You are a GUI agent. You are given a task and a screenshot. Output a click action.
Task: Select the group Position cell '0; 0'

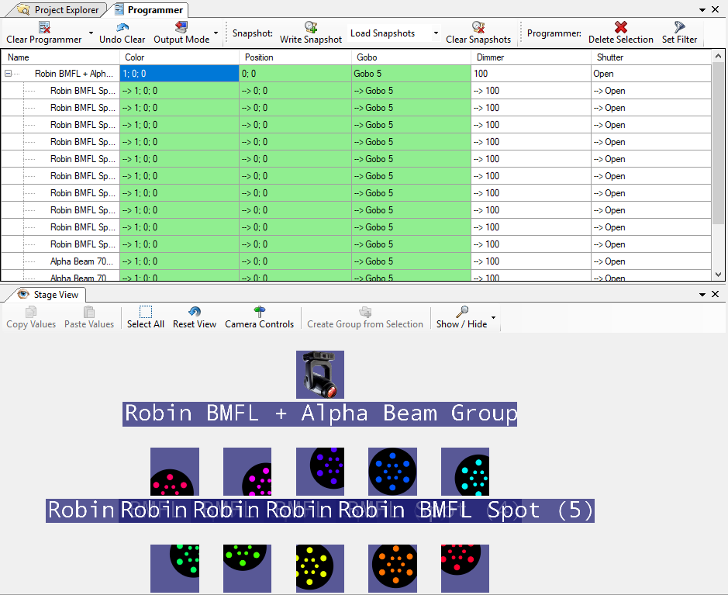coord(295,74)
